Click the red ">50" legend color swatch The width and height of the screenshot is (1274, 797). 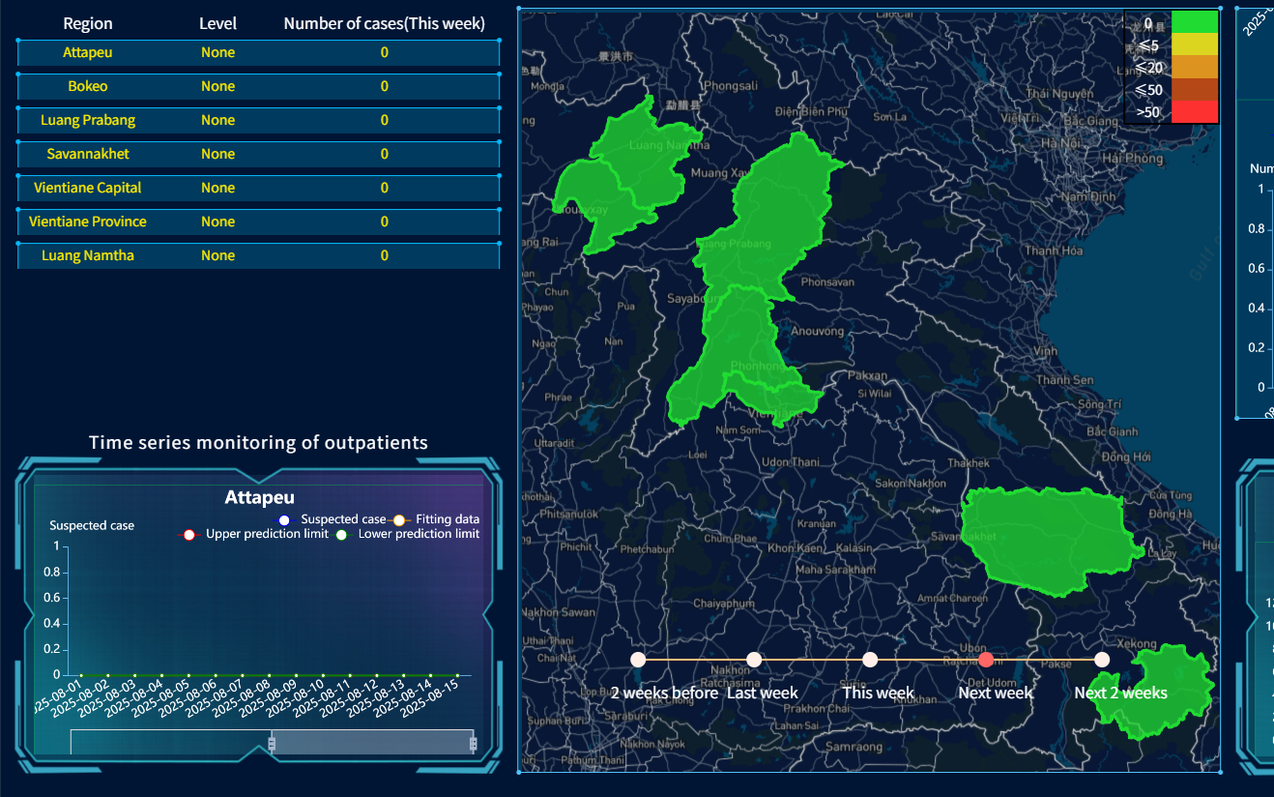coord(1195,112)
